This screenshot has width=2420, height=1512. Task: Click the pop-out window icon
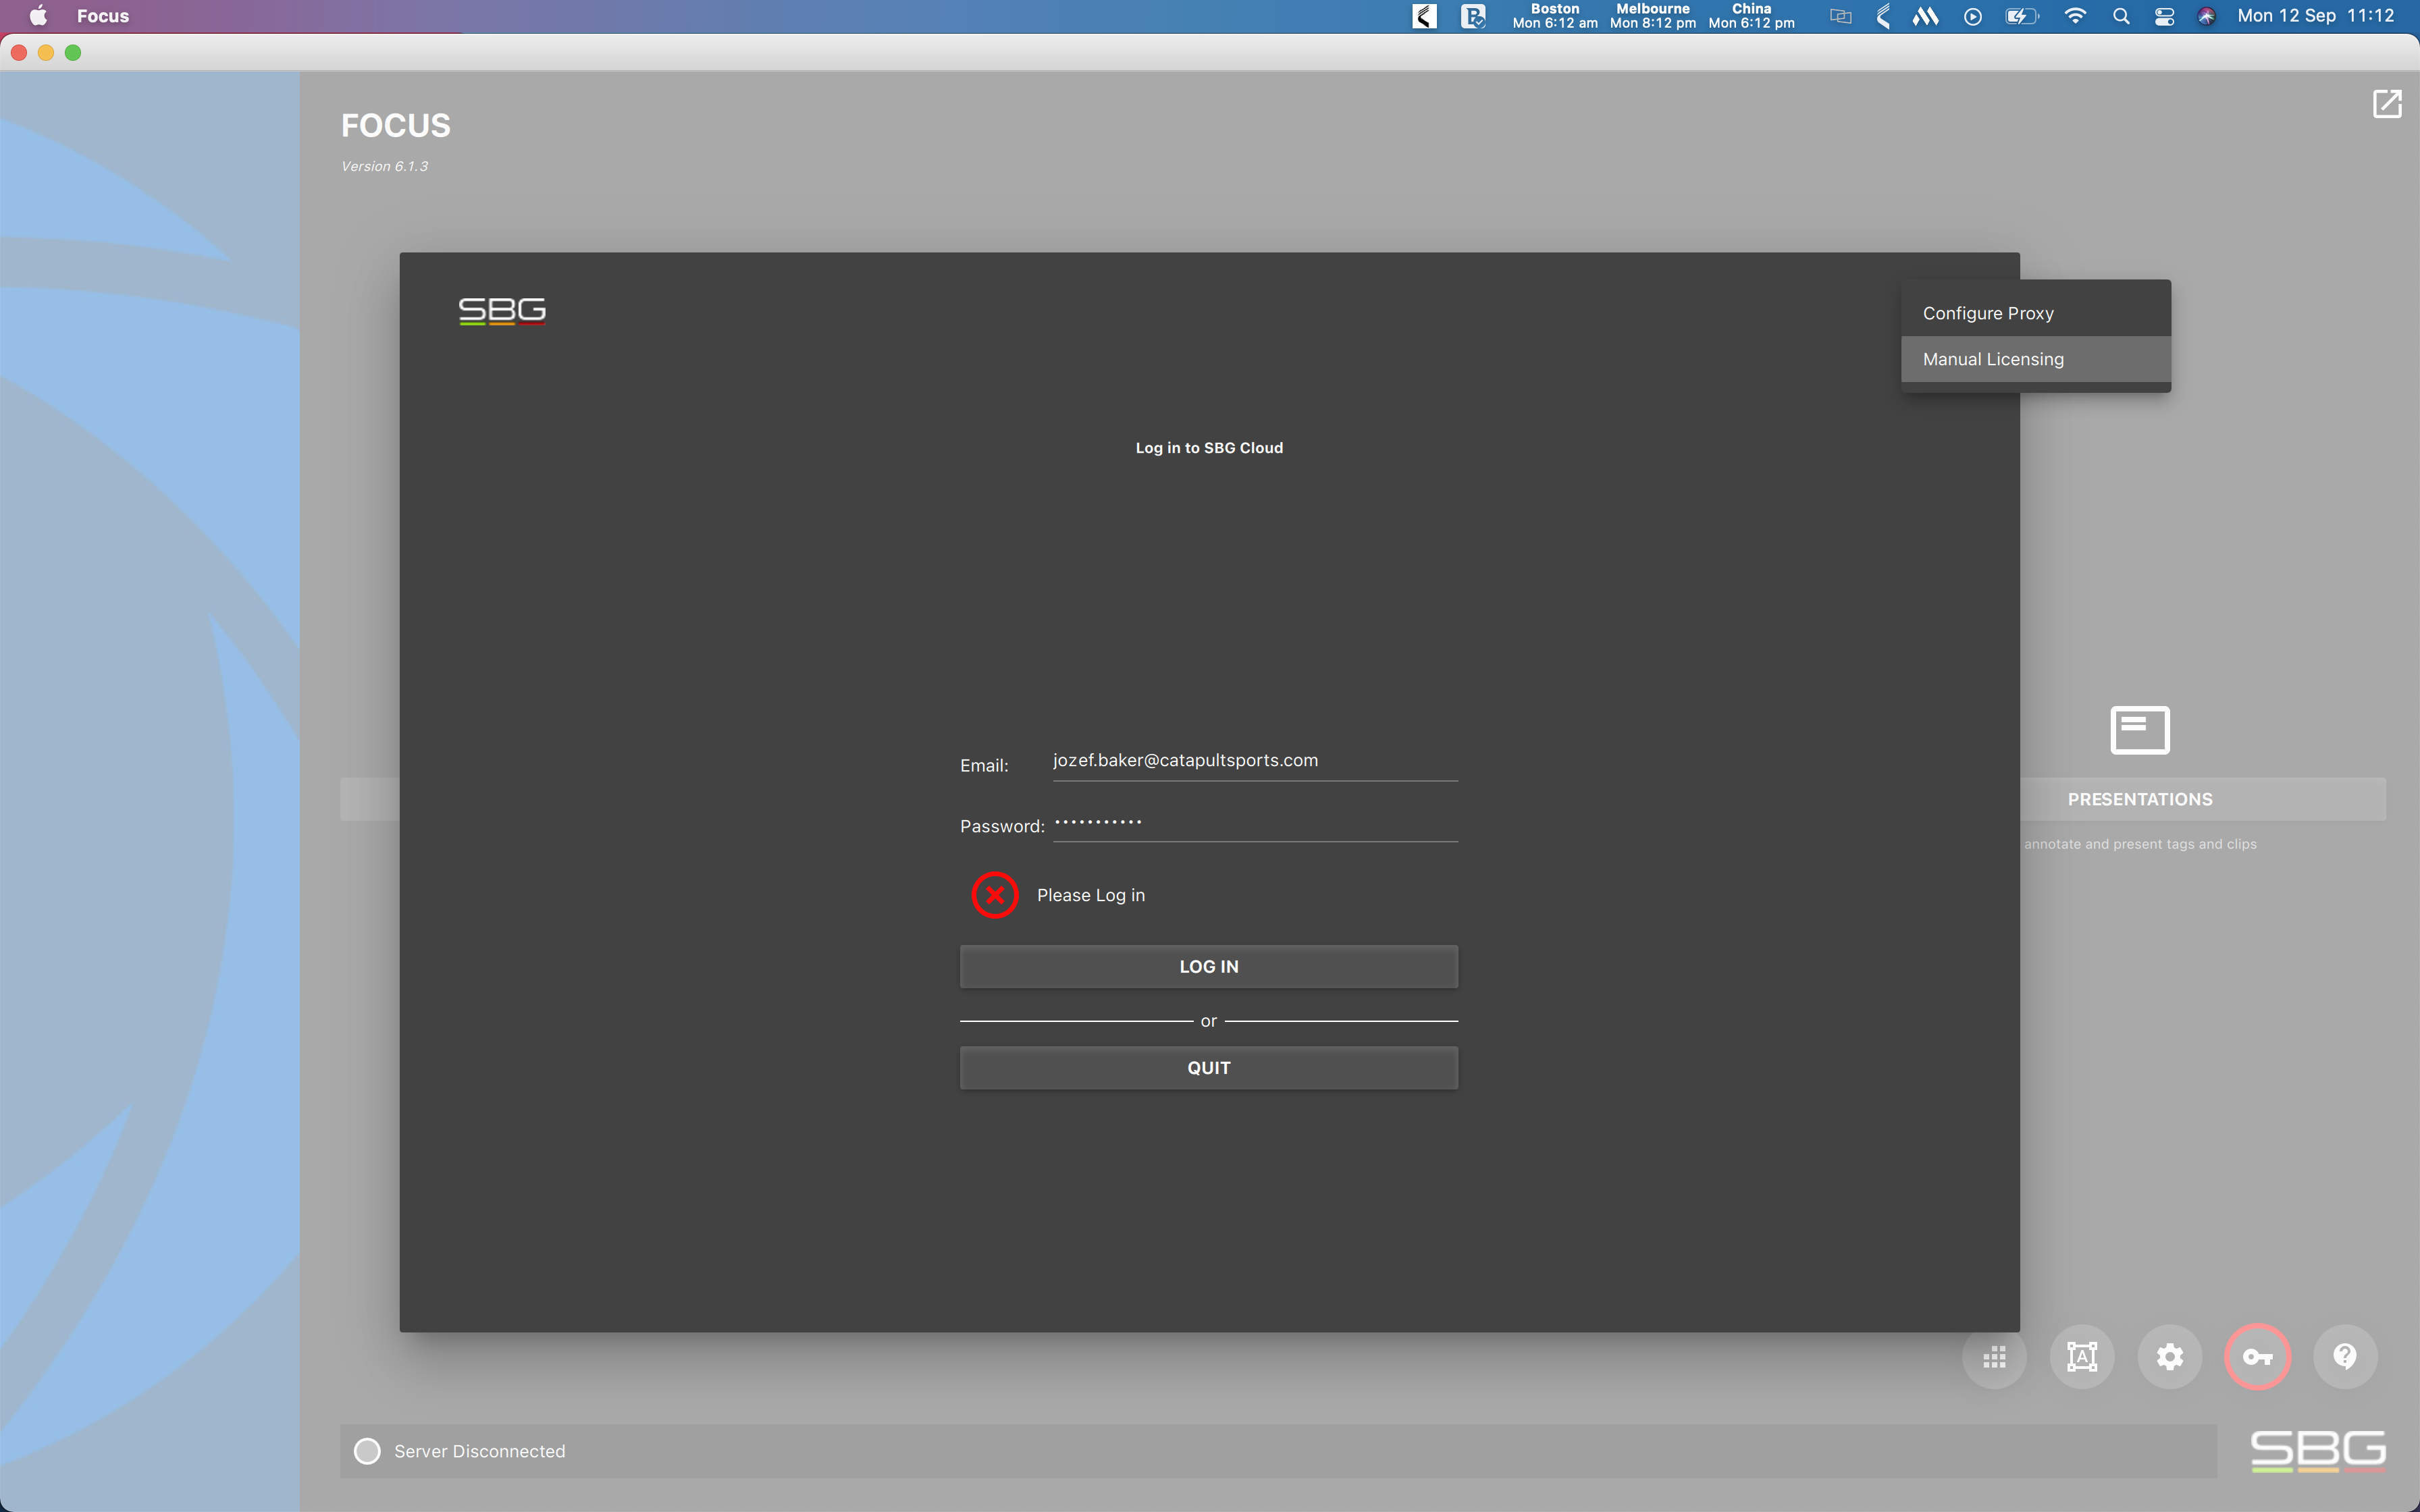click(x=2387, y=103)
